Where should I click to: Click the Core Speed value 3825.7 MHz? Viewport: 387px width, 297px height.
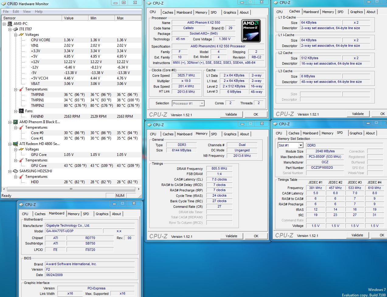[186, 76]
